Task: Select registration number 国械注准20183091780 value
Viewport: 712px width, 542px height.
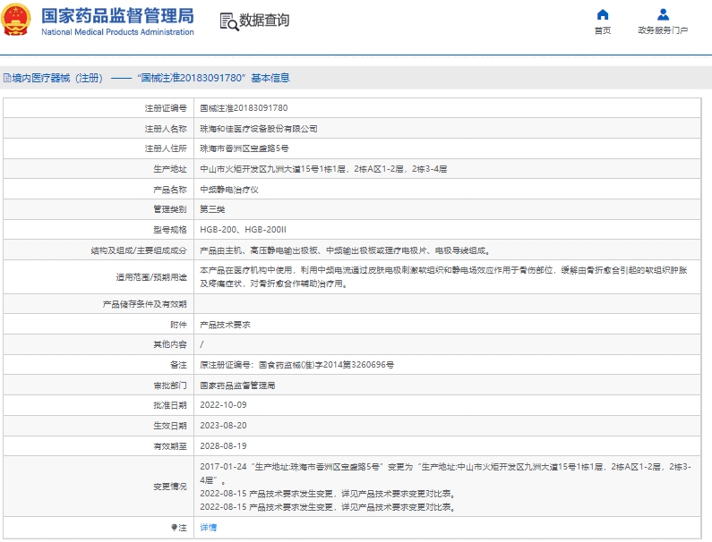Action: point(244,108)
